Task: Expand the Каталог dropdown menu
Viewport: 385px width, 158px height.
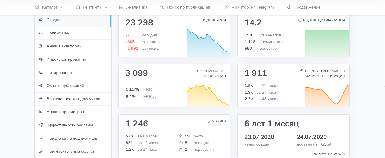Action: coord(50,7)
